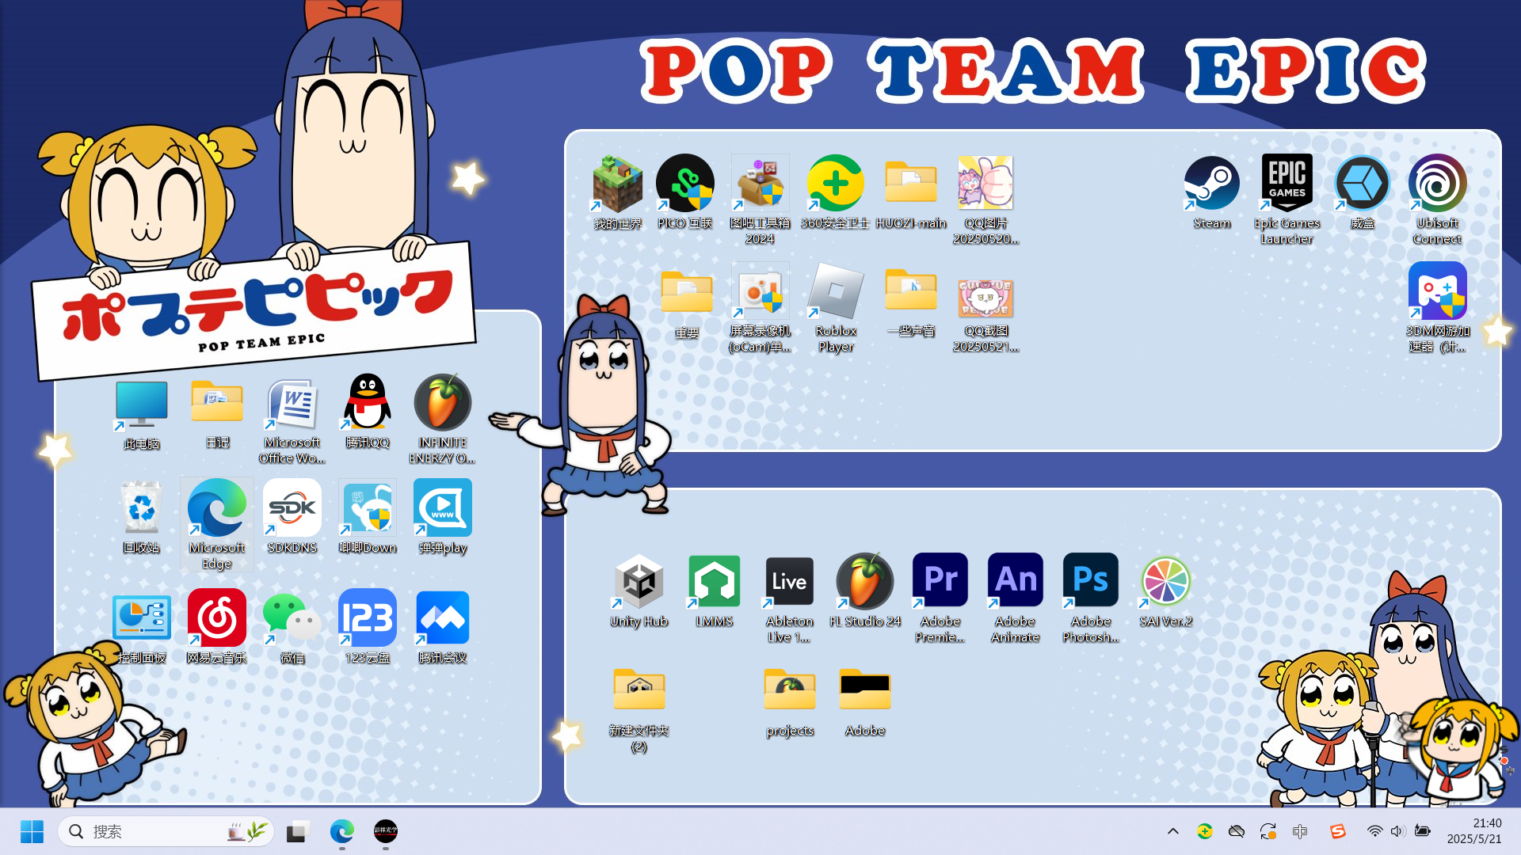
Task: Launch LMMS
Action: pyautogui.click(x=715, y=591)
